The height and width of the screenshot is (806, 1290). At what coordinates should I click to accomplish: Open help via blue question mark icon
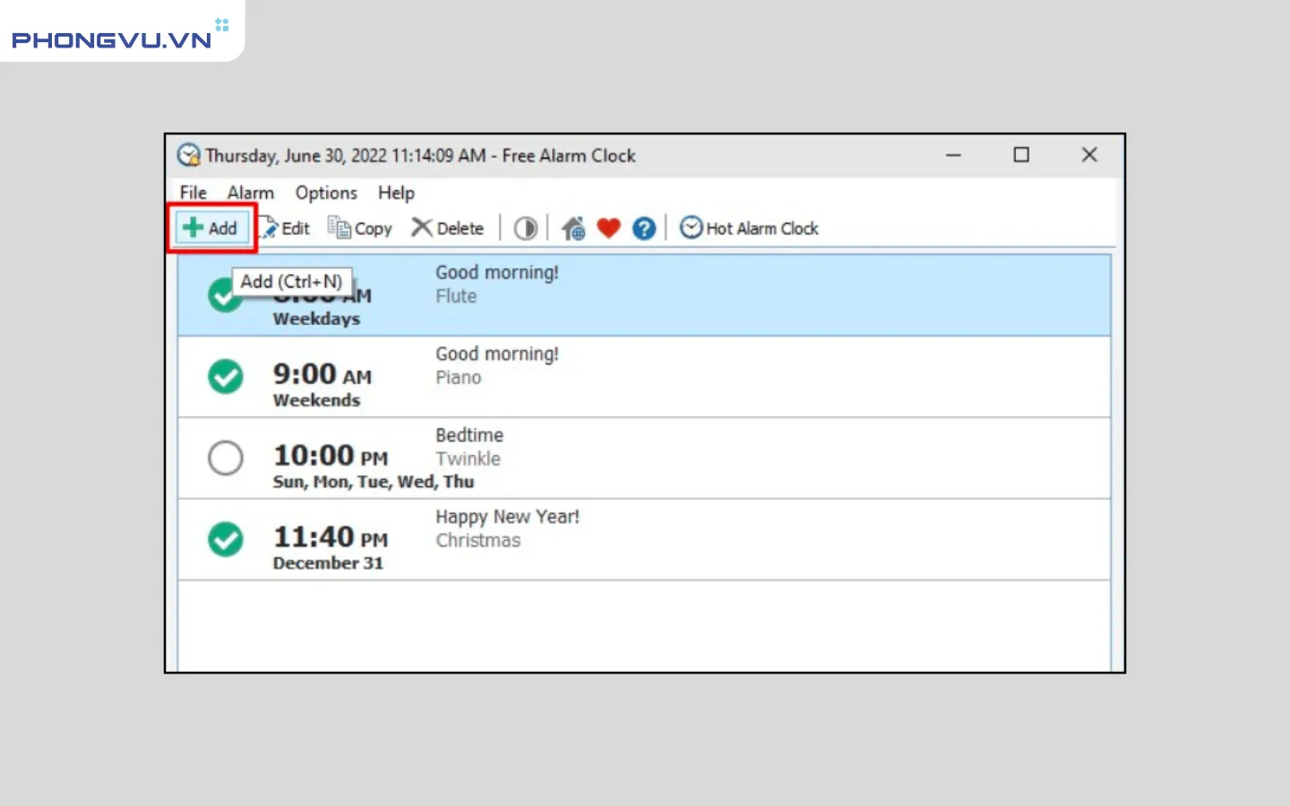coord(644,228)
